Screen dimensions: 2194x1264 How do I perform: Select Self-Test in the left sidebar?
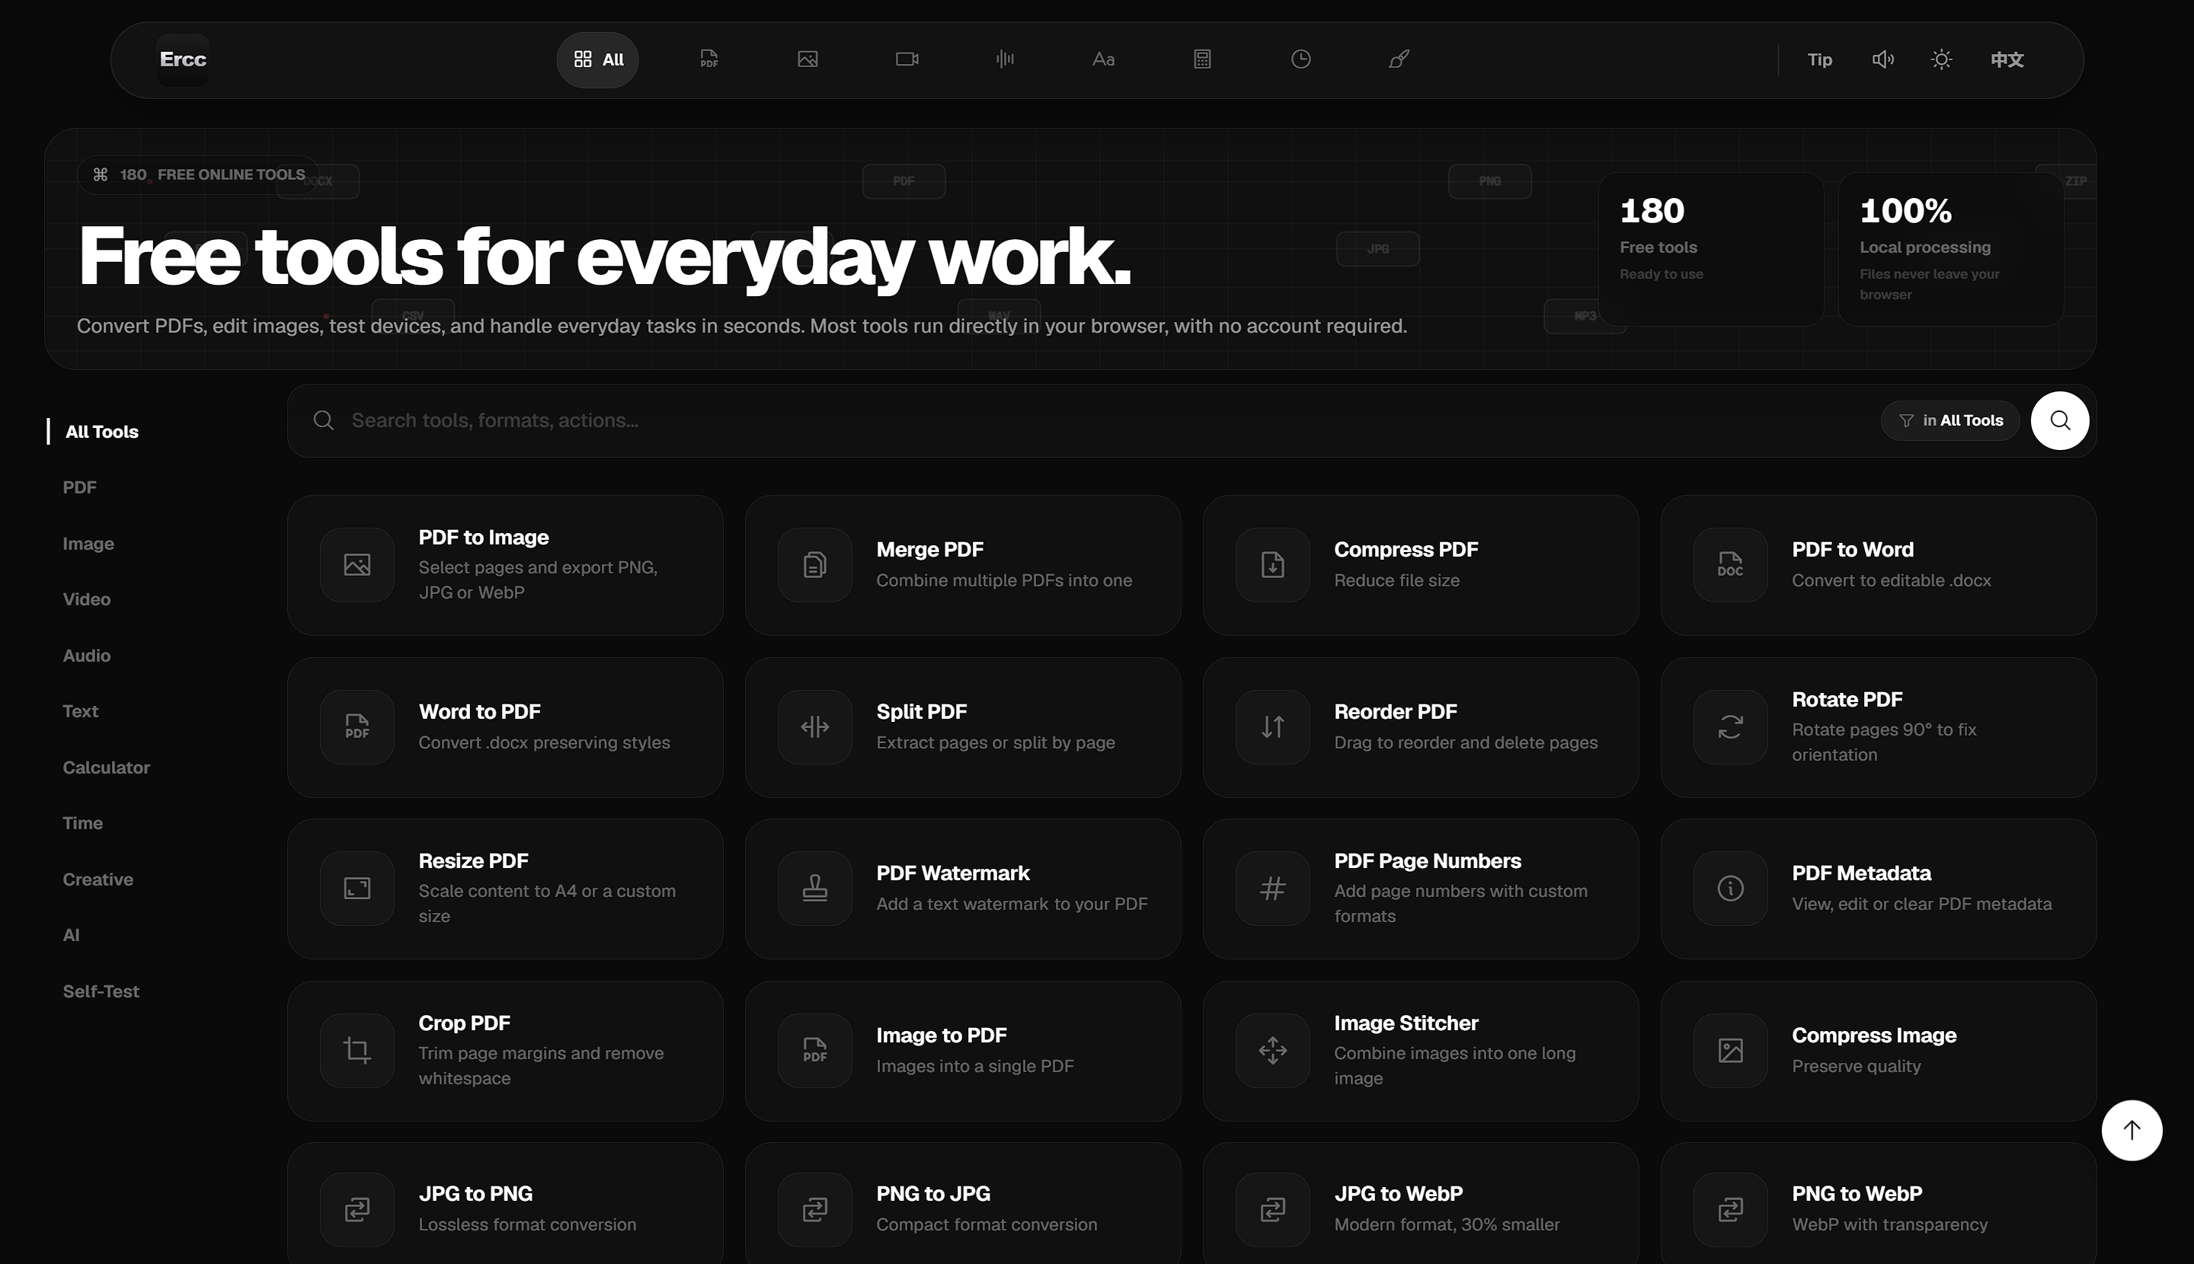101,991
